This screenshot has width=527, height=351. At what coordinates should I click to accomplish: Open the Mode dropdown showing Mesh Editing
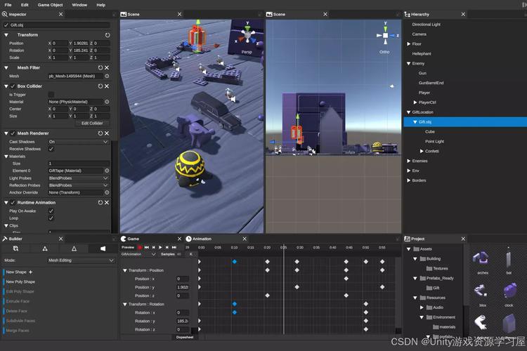(80, 260)
